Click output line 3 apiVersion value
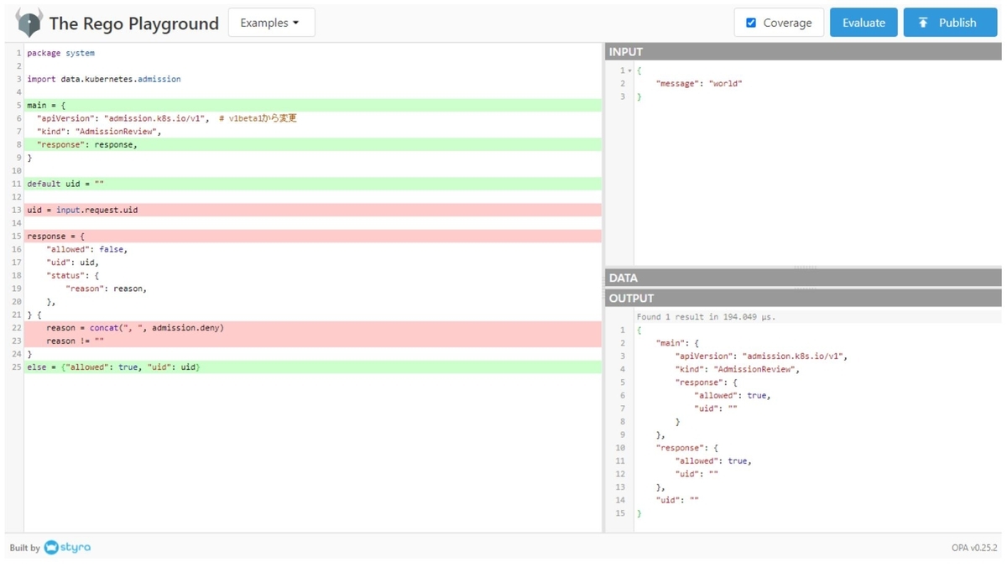This screenshot has height=567, width=1007. point(795,356)
